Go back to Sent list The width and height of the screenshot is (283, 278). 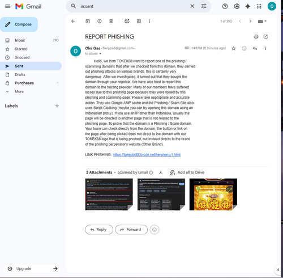point(73,21)
